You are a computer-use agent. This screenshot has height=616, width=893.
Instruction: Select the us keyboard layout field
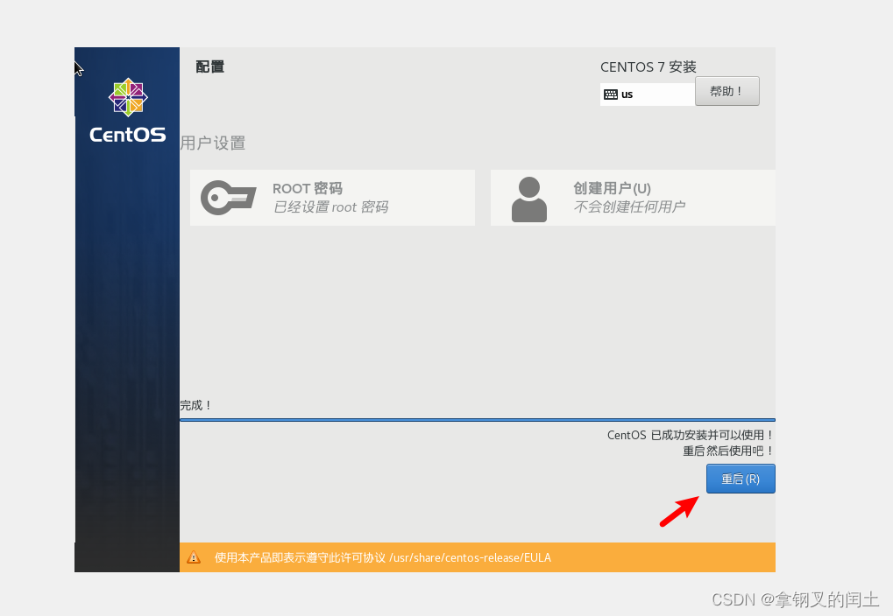[648, 94]
